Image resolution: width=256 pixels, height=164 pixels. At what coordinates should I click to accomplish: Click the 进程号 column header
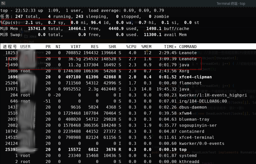click(x=10, y=47)
